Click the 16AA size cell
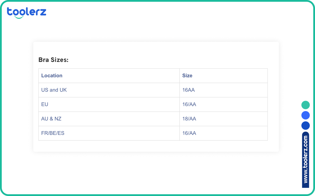This screenshot has height=196, width=315. [188, 90]
